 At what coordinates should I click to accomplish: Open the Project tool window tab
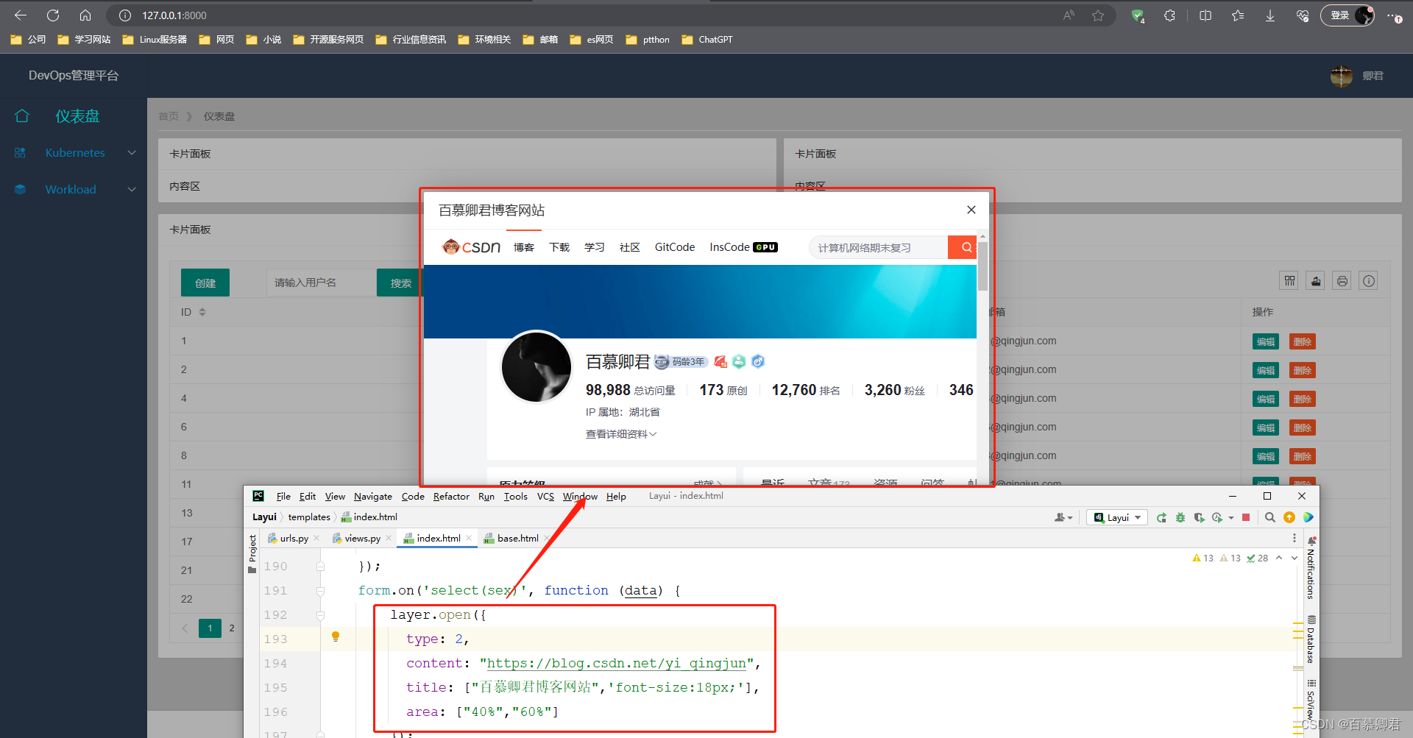(252, 553)
